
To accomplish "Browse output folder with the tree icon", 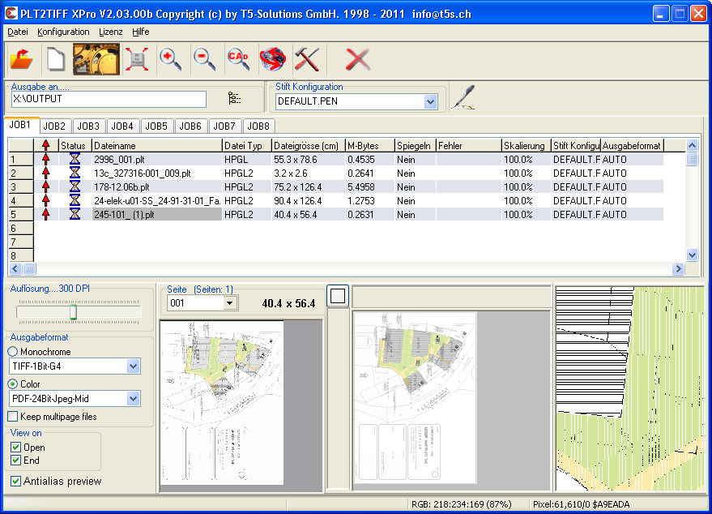I will pyautogui.click(x=234, y=98).
